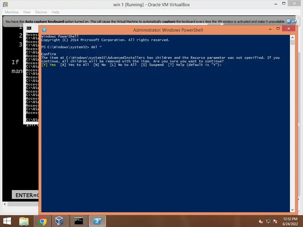Image resolution: width=303 pixels, height=227 pixels.
Task: Click the '[S] Suspend' option text
Action: coord(152,65)
